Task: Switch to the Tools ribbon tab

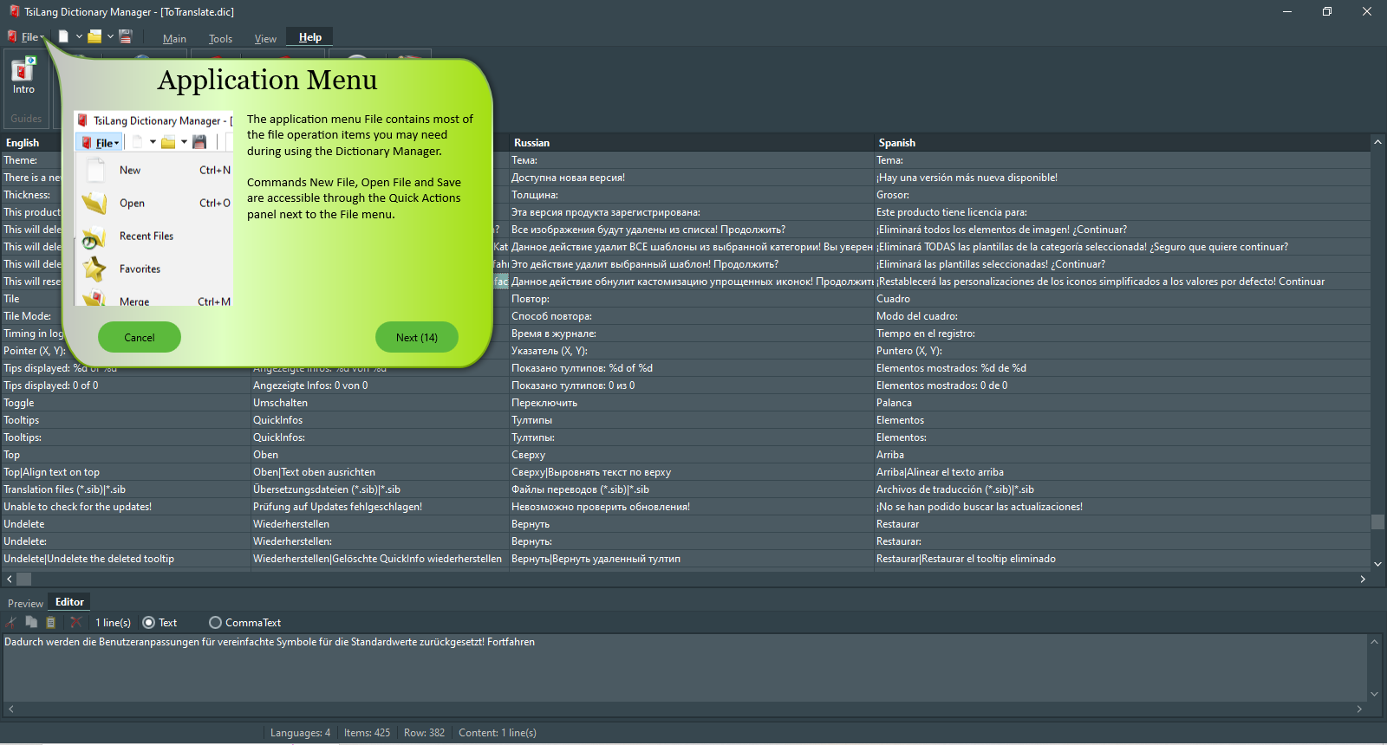Action: pyautogui.click(x=220, y=38)
